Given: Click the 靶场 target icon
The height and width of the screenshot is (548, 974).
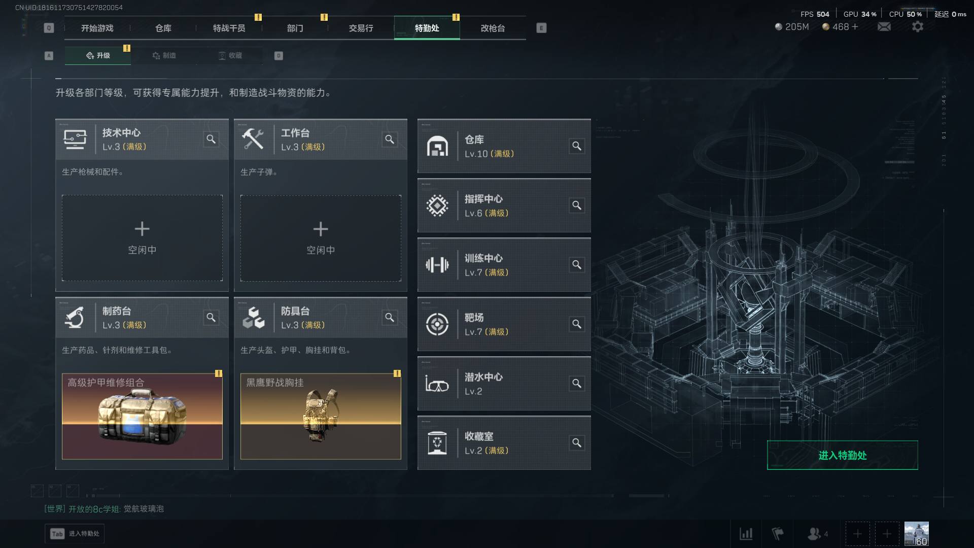Looking at the screenshot, I should 437,324.
